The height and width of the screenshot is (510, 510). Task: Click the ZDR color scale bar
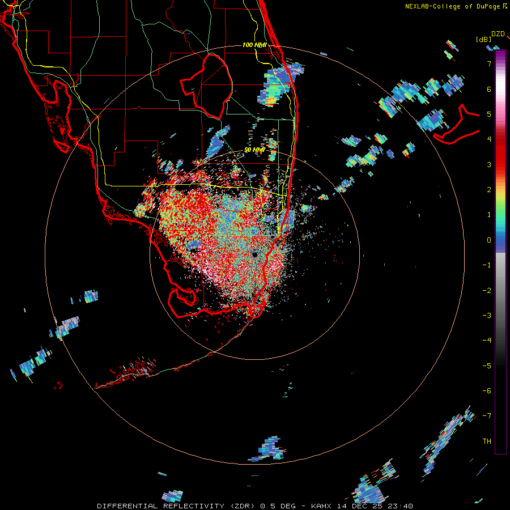(x=500, y=252)
